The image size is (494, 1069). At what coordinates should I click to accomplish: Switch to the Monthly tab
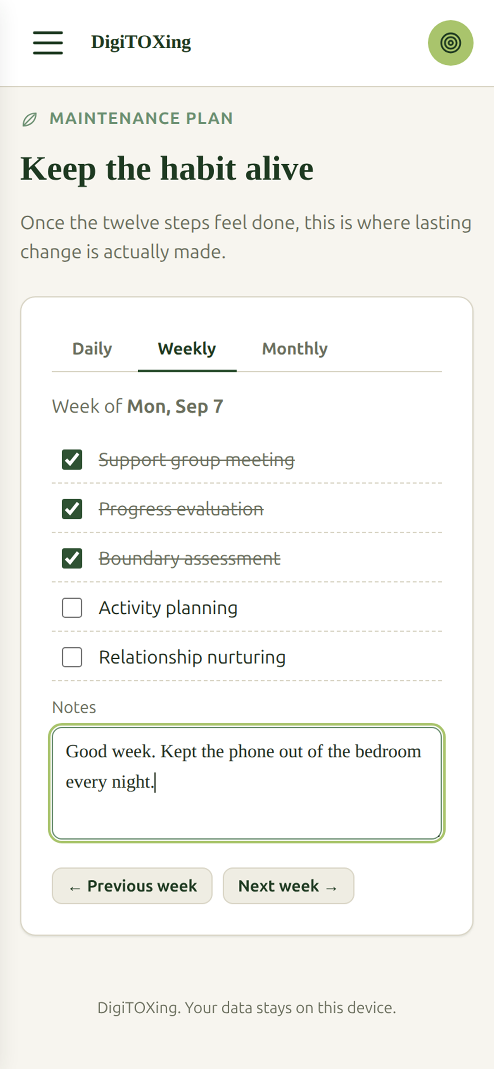295,349
